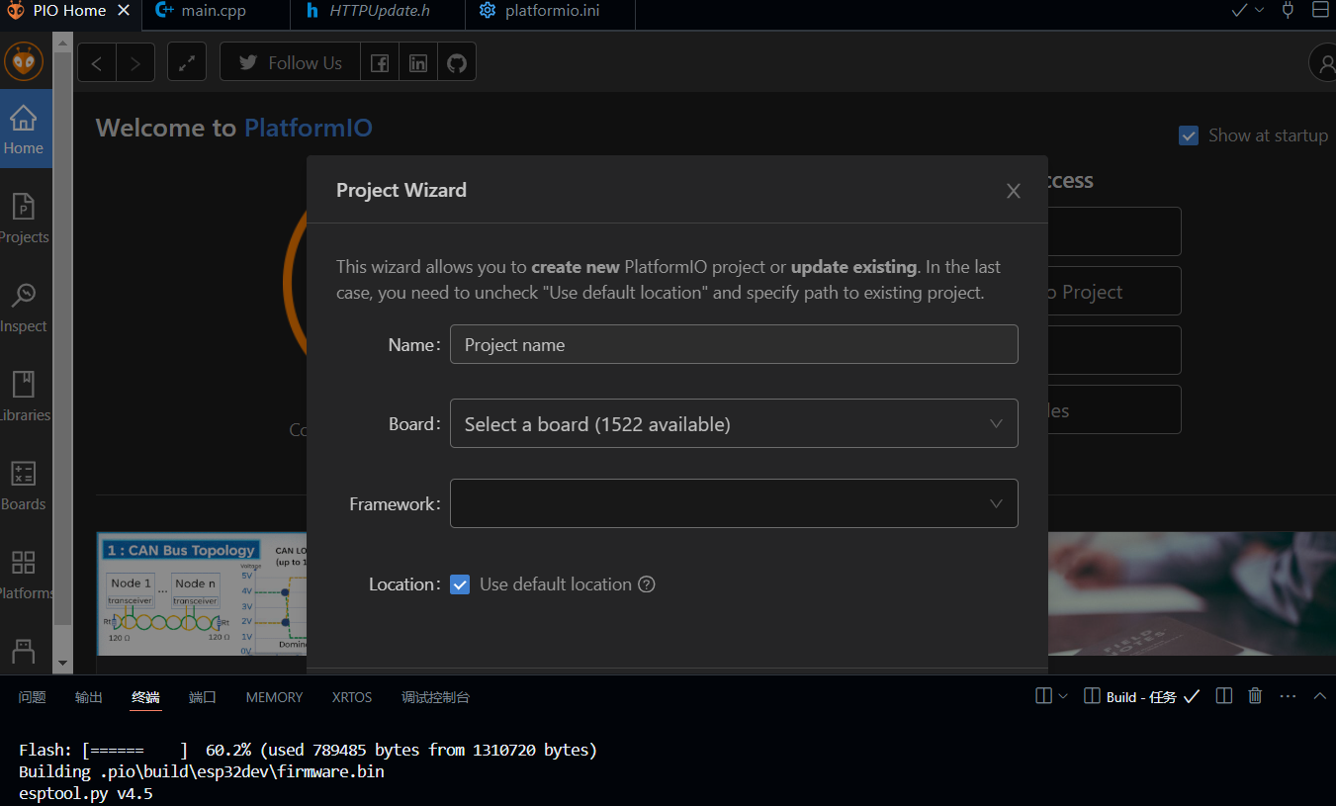Switch to the platformio.ini tab

click(550, 11)
